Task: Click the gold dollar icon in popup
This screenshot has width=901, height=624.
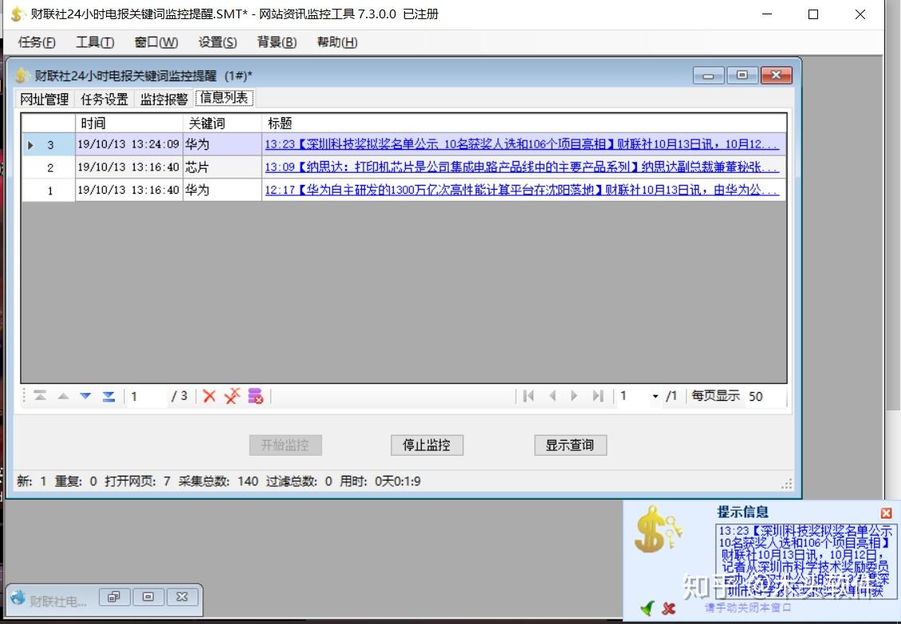Action: click(x=657, y=530)
